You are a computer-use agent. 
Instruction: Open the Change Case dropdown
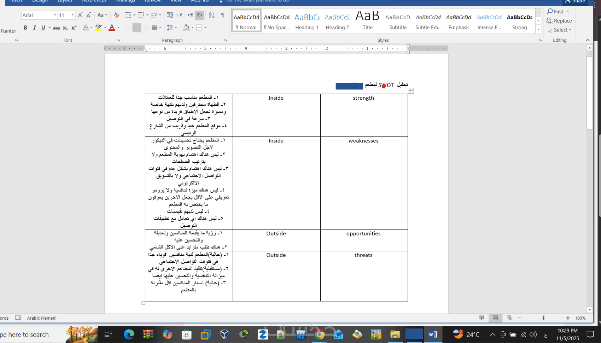[102, 15]
